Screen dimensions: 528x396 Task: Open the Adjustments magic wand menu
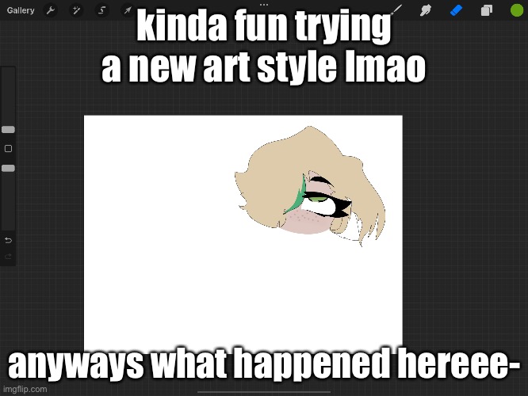[x=76, y=10]
